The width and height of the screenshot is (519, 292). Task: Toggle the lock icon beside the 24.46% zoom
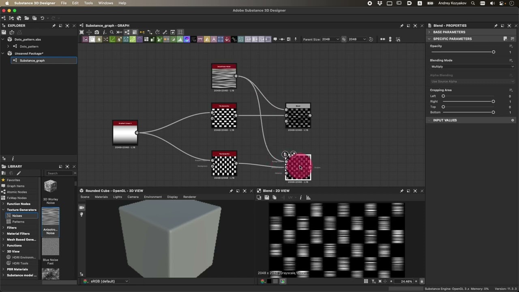(422, 281)
